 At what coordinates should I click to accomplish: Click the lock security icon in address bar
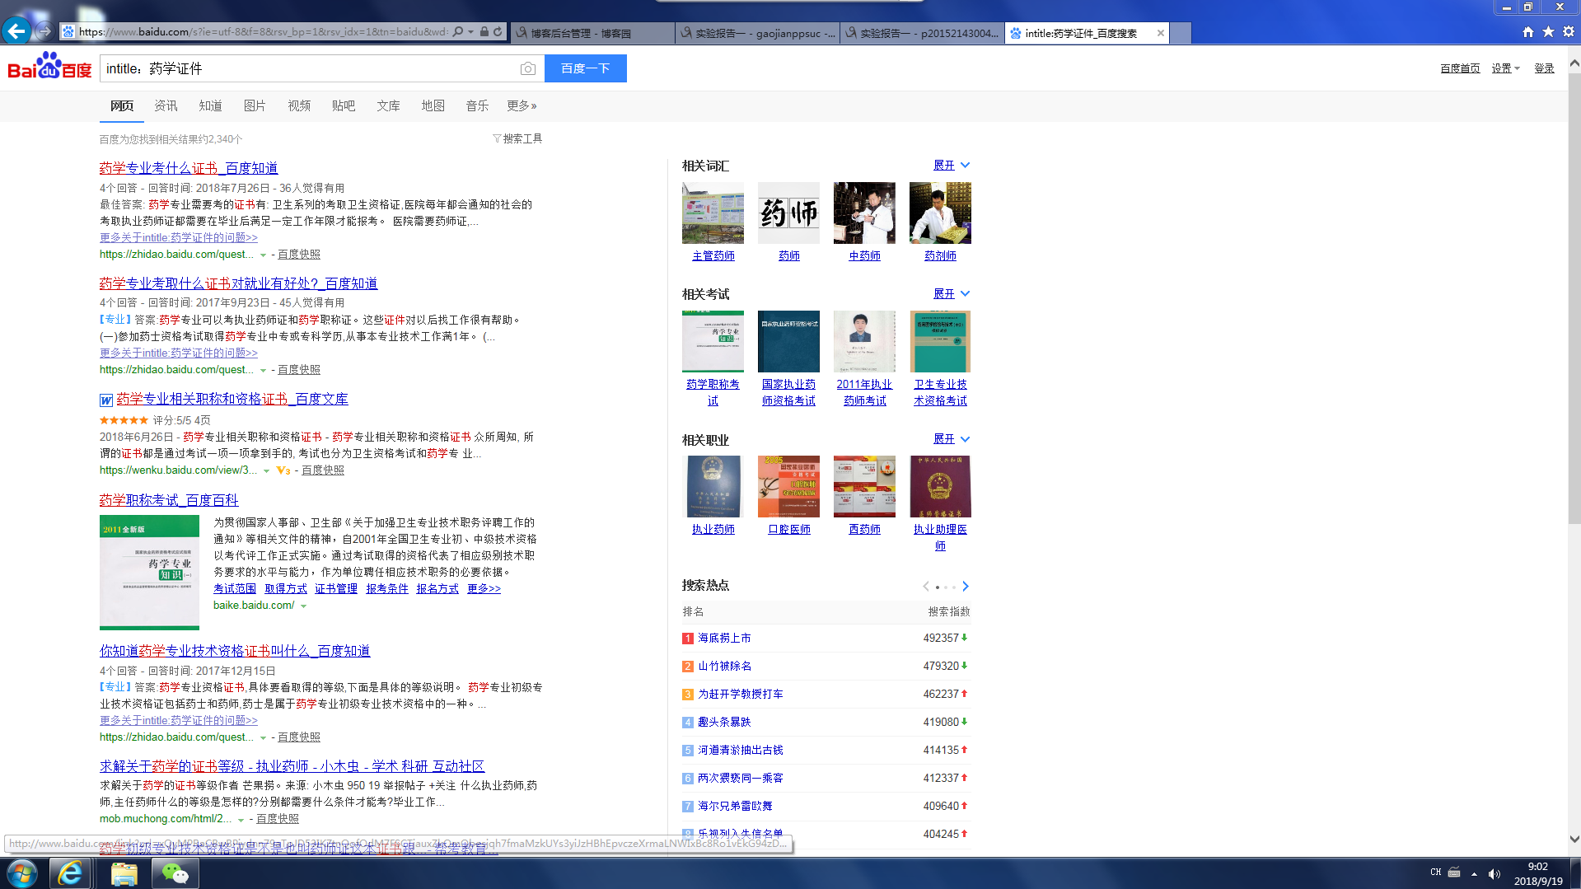pos(484,32)
